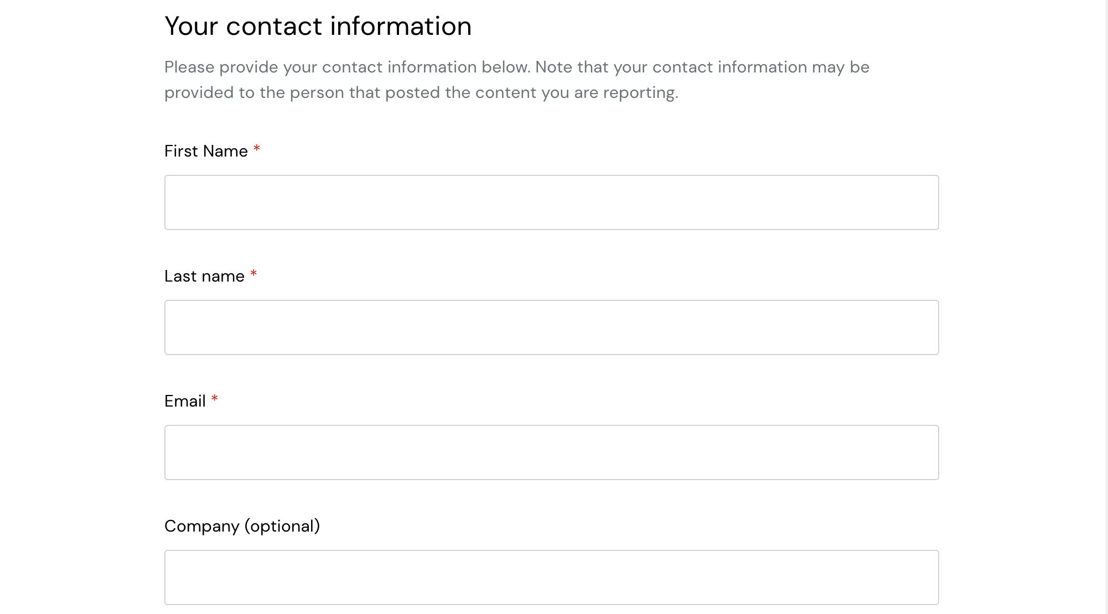The width and height of the screenshot is (1108, 614).
Task: Focus the Last name text box
Action: click(551, 327)
